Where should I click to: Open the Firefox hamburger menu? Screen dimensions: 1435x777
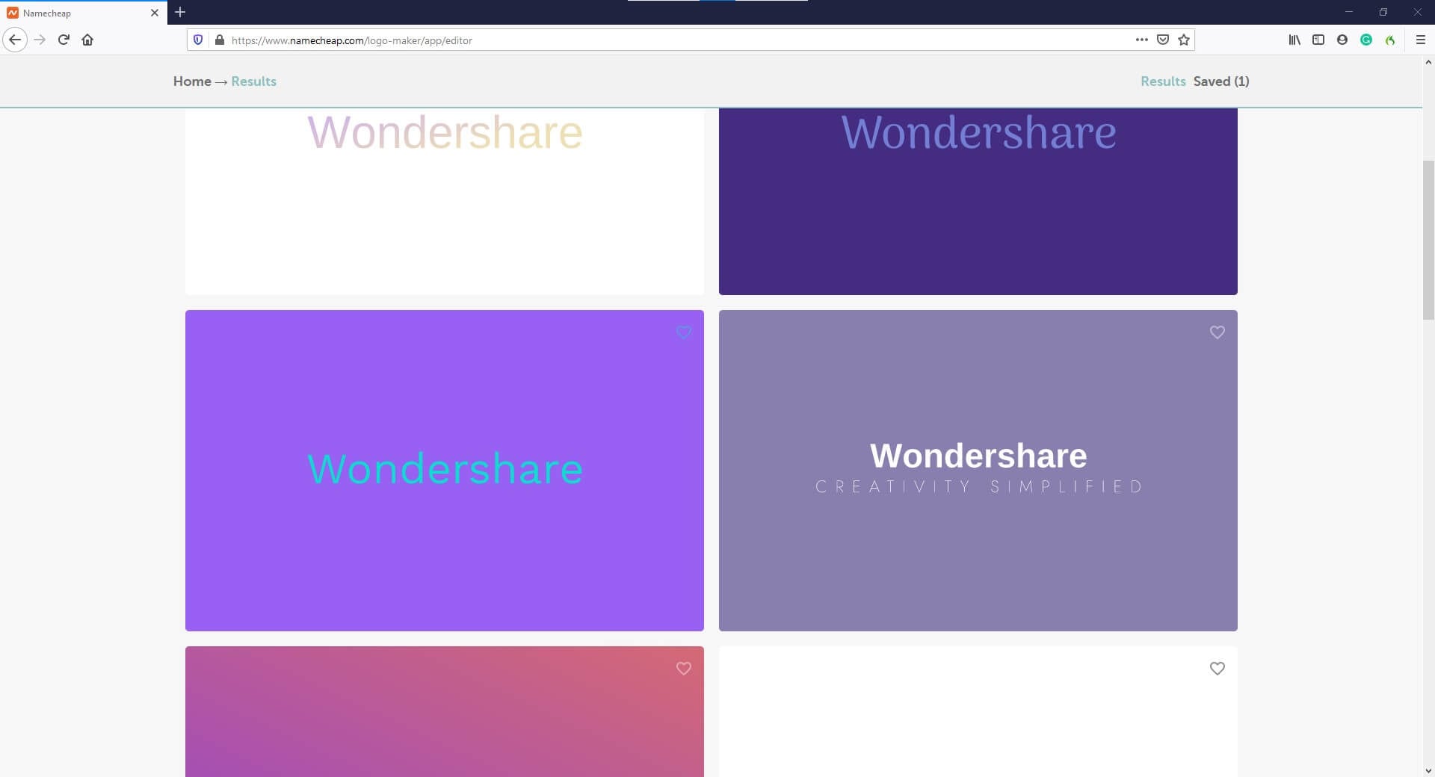click(x=1420, y=40)
